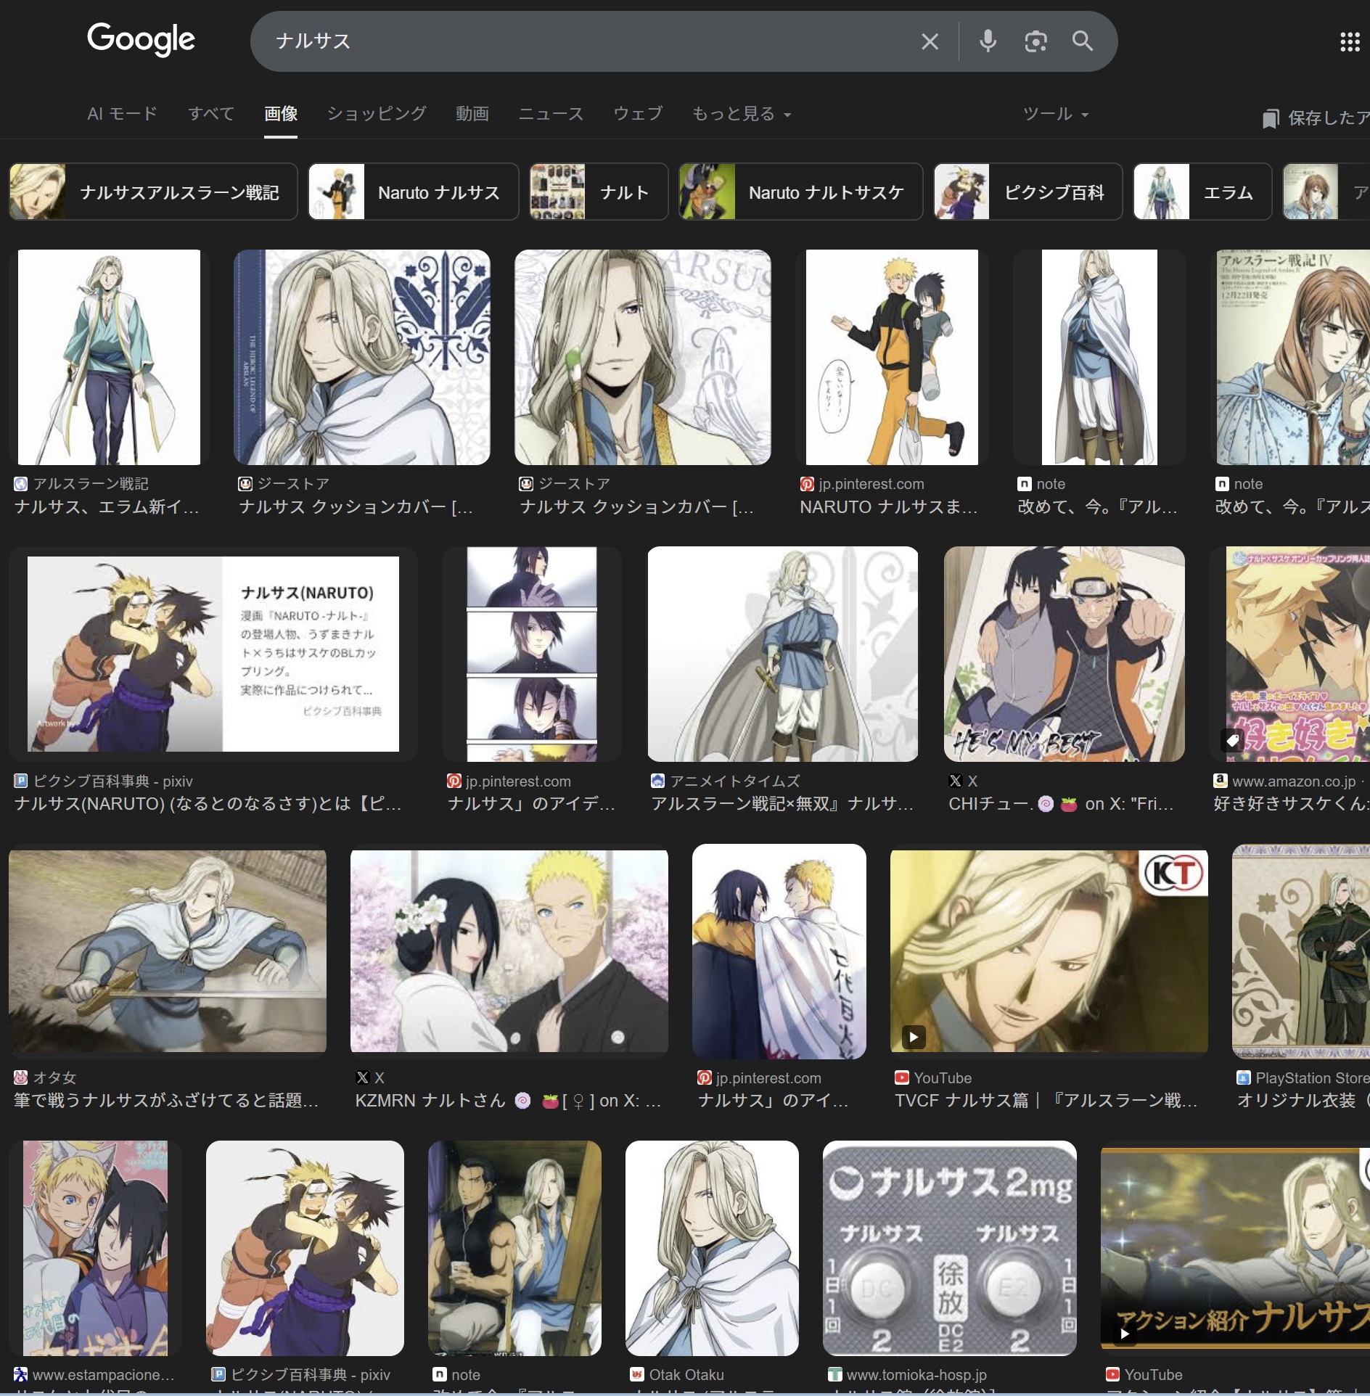Click the Google logo
The image size is (1370, 1396).
141,39
